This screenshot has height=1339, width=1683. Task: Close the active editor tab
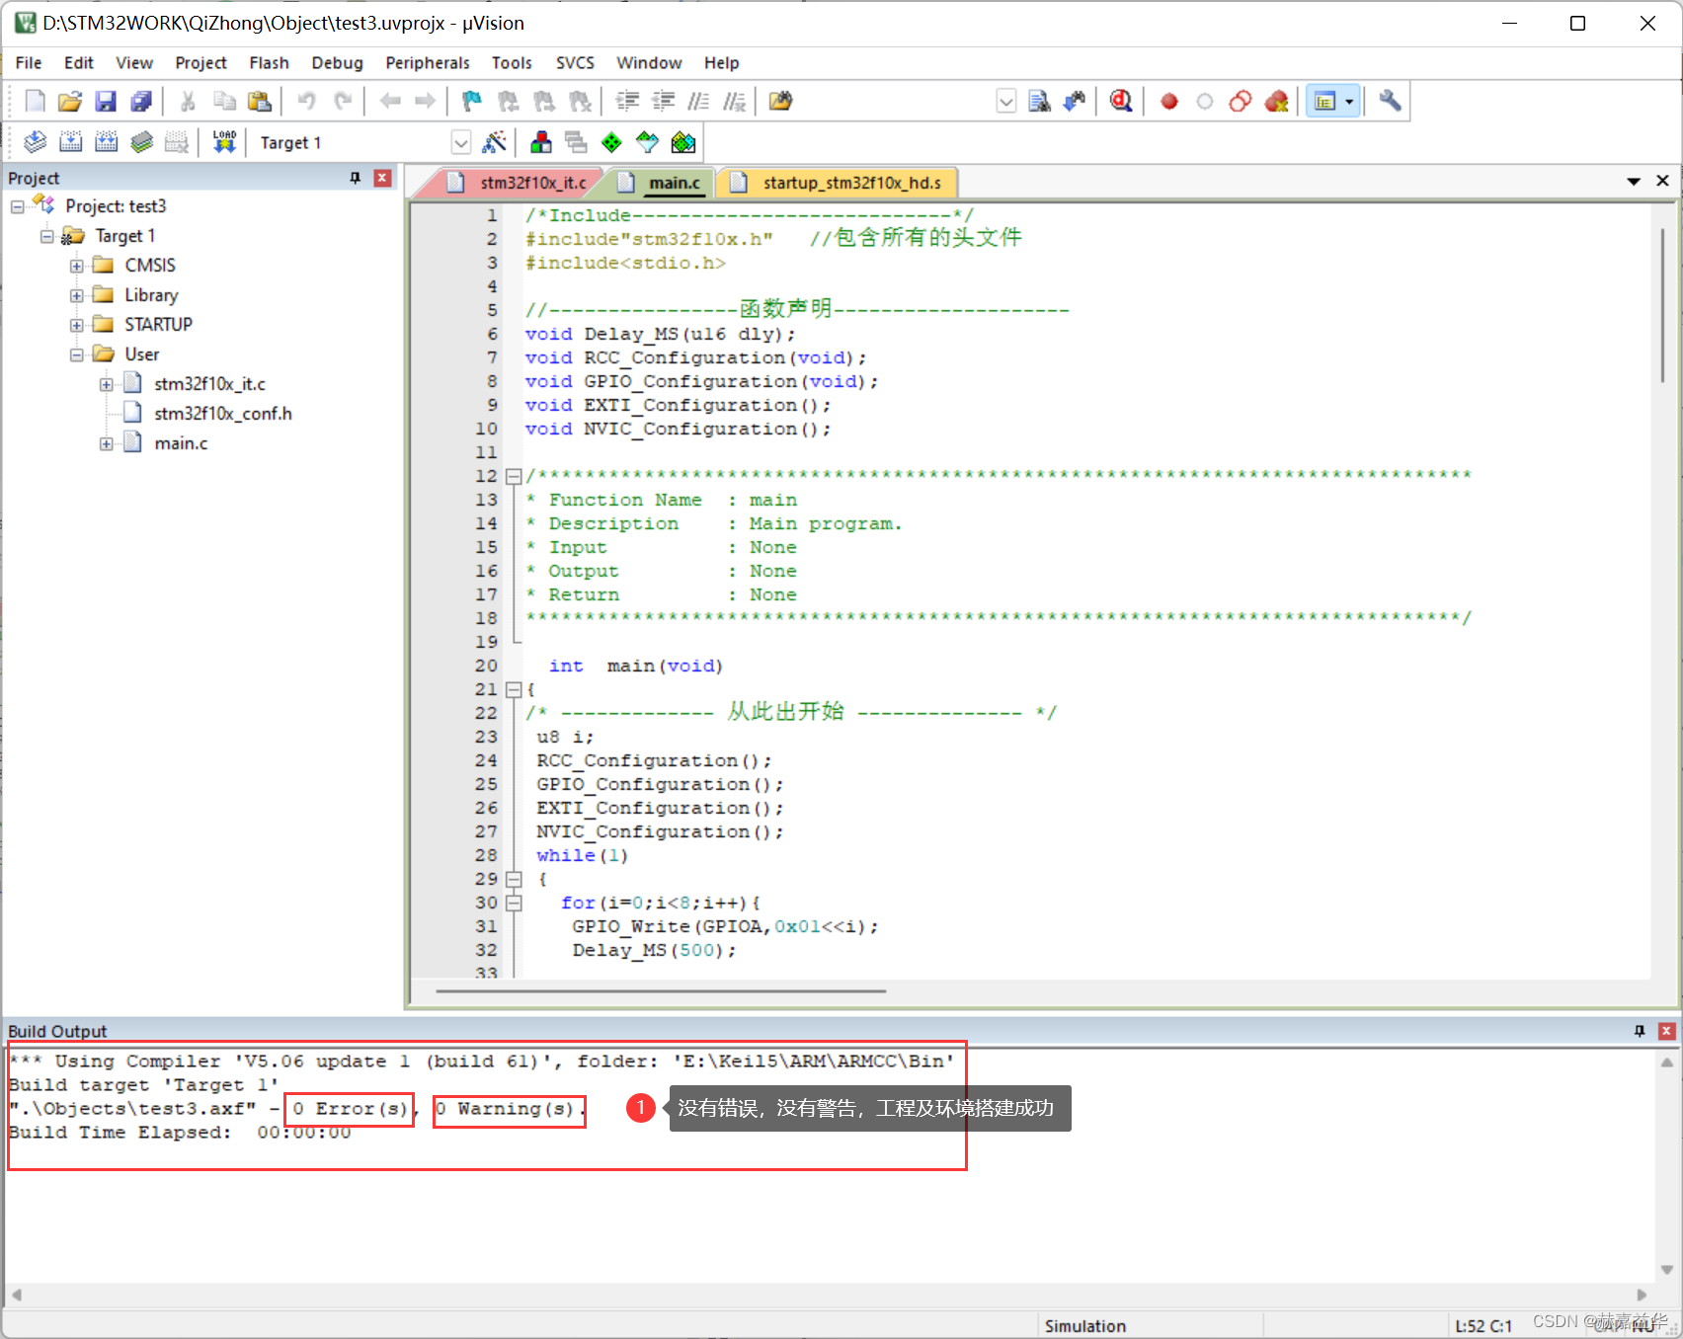(x=1662, y=181)
